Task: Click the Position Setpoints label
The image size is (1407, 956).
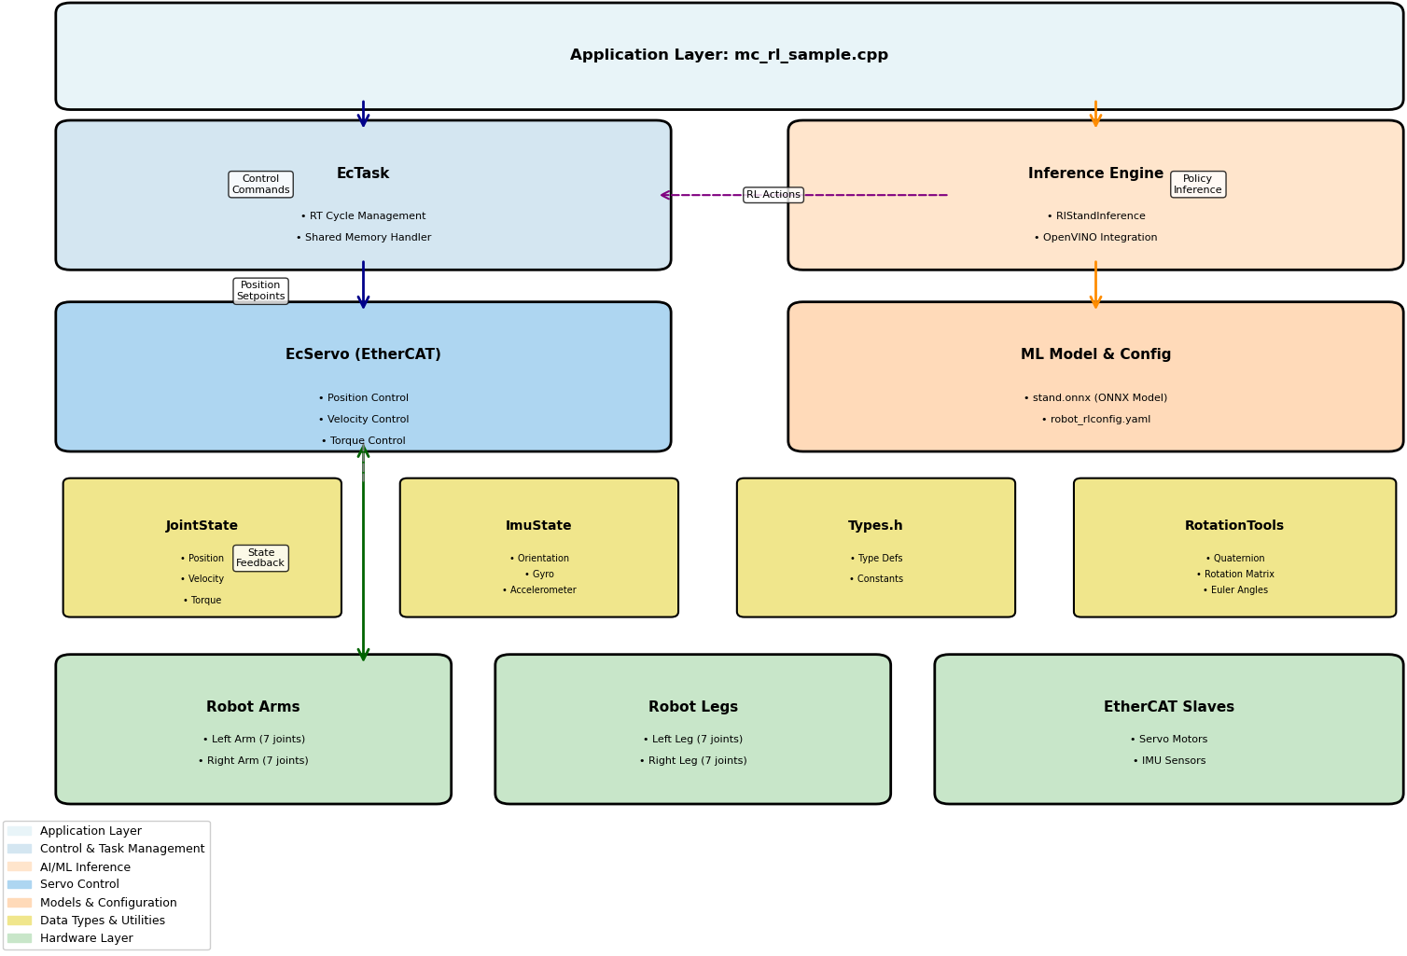Action: [260, 290]
